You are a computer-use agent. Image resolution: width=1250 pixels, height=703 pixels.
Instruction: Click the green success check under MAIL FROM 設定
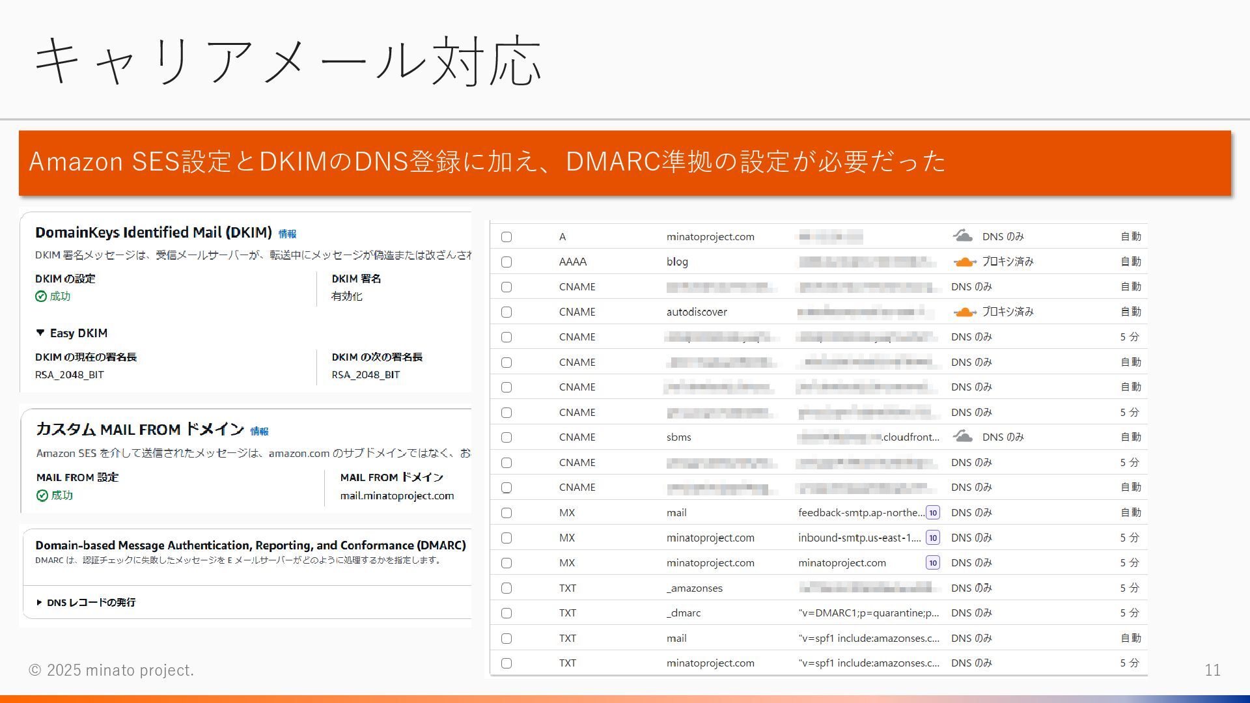pos(42,496)
